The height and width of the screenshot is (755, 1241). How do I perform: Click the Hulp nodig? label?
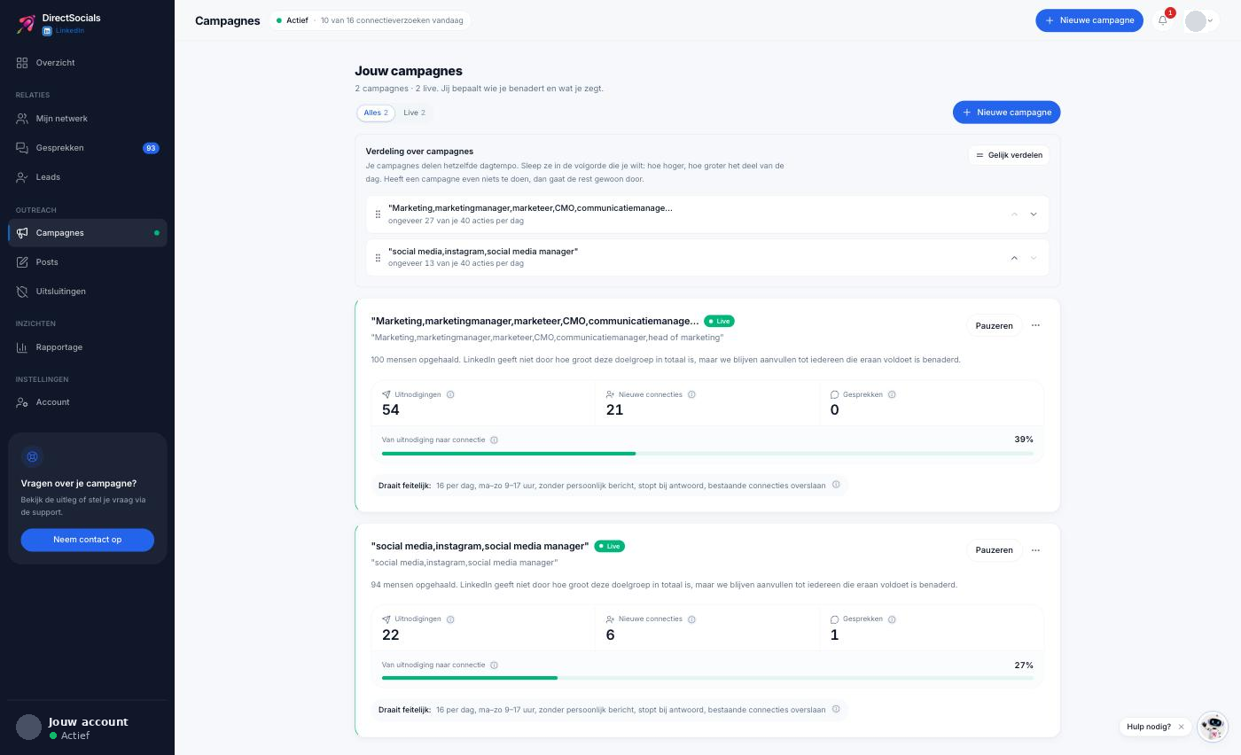click(1149, 727)
